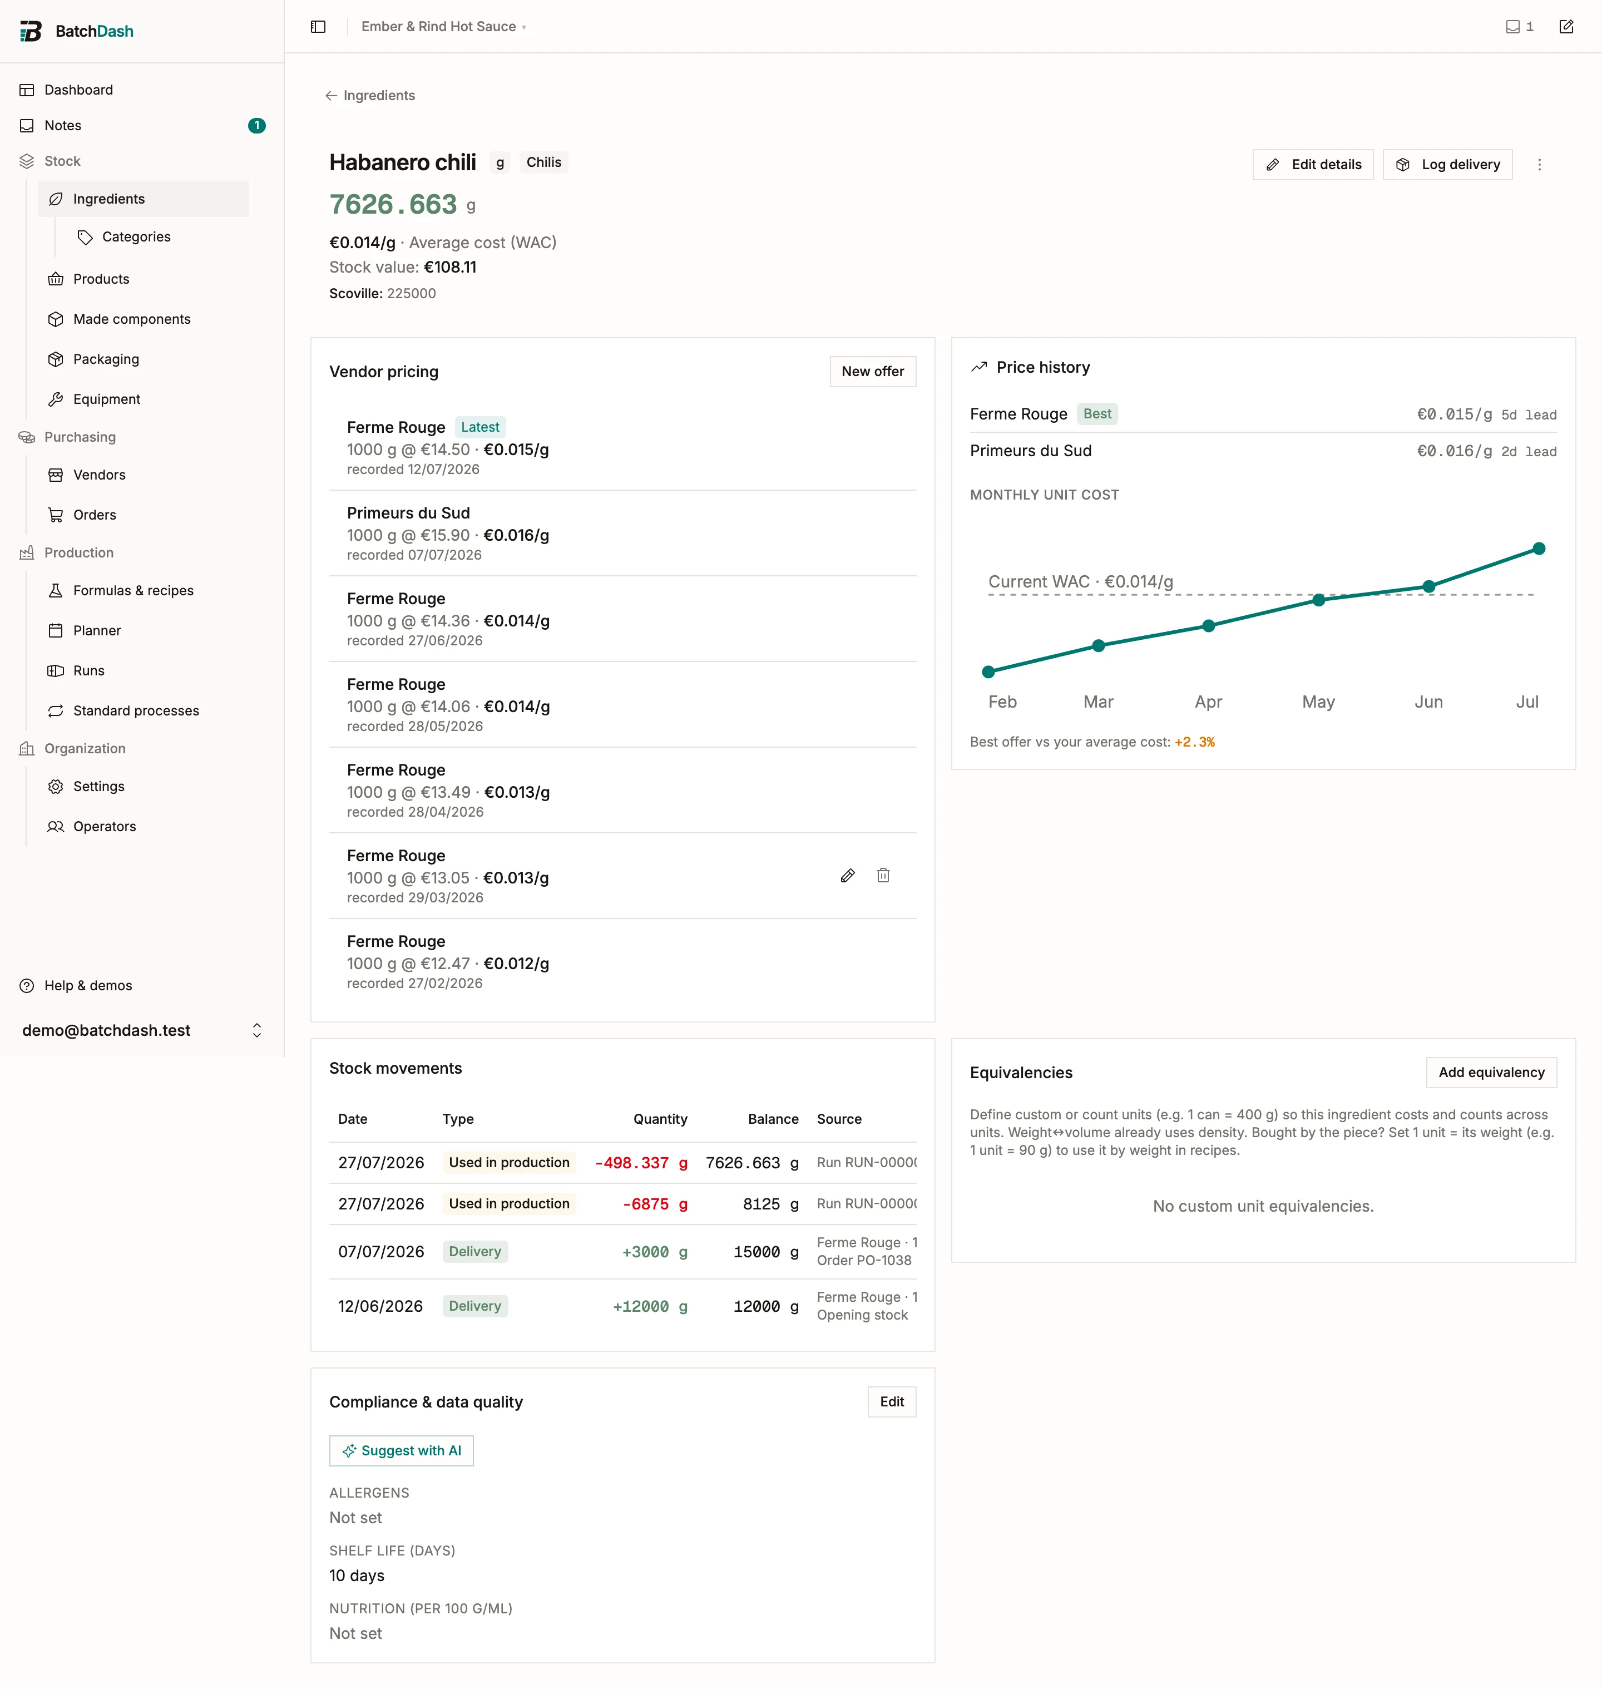This screenshot has height=1689, width=1602.
Task: Go back to Ingredients via arrow link
Action: pyautogui.click(x=370, y=96)
